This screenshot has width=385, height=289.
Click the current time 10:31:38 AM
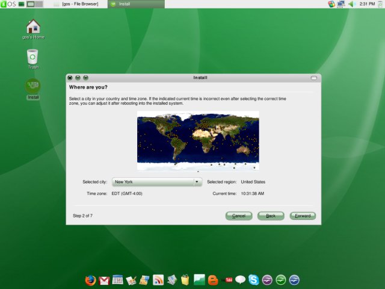pos(253,194)
